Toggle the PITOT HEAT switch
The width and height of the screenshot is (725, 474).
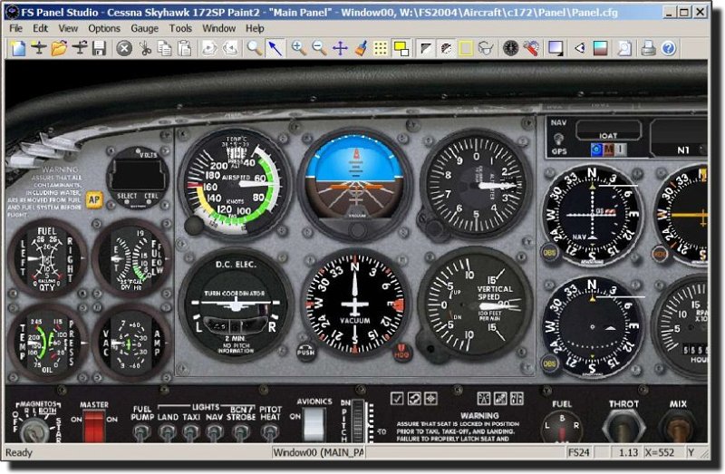(269, 432)
